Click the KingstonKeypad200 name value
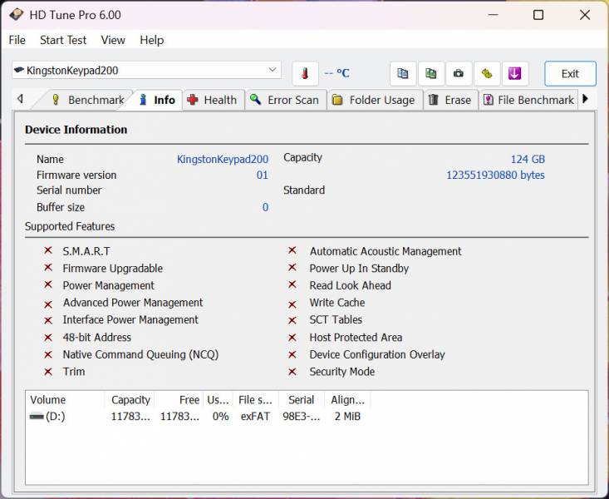Screen dimensions: 609x499 tap(223, 159)
